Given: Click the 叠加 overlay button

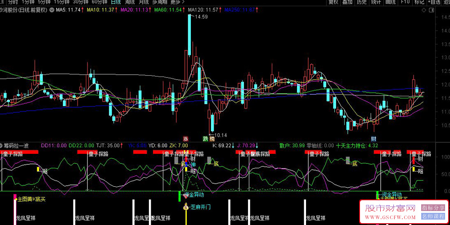Looking at the screenshot, I should [347, 2].
